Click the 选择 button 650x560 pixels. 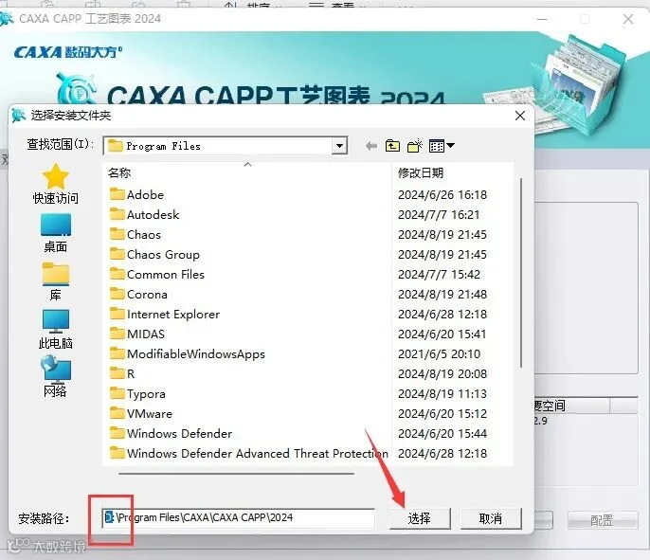tap(420, 518)
